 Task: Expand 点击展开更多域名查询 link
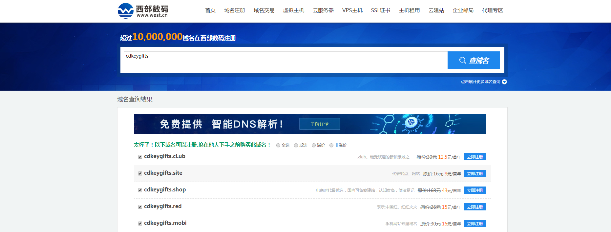[x=480, y=82]
